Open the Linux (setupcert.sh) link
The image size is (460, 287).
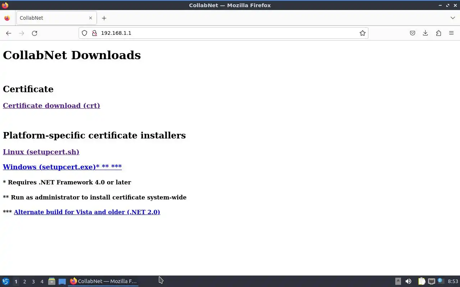41,152
